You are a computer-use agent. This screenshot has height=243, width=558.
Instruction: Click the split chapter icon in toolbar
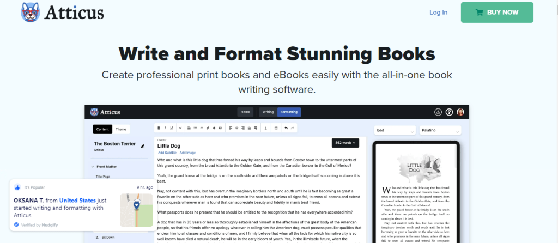[x=276, y=127]
